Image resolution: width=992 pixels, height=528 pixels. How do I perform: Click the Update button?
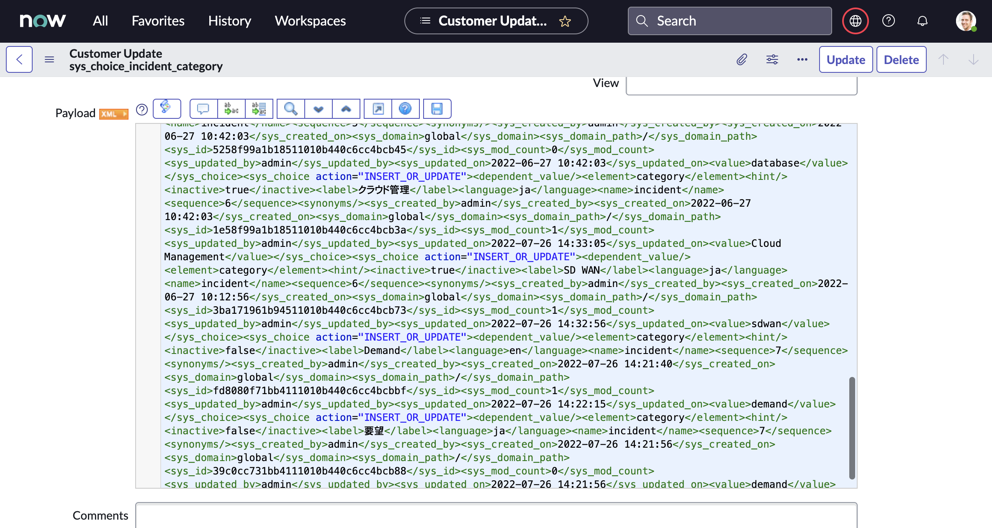(x=846, y=59)
